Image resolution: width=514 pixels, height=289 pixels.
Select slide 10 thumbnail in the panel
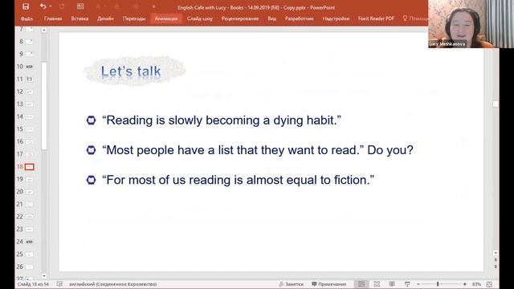29,67
